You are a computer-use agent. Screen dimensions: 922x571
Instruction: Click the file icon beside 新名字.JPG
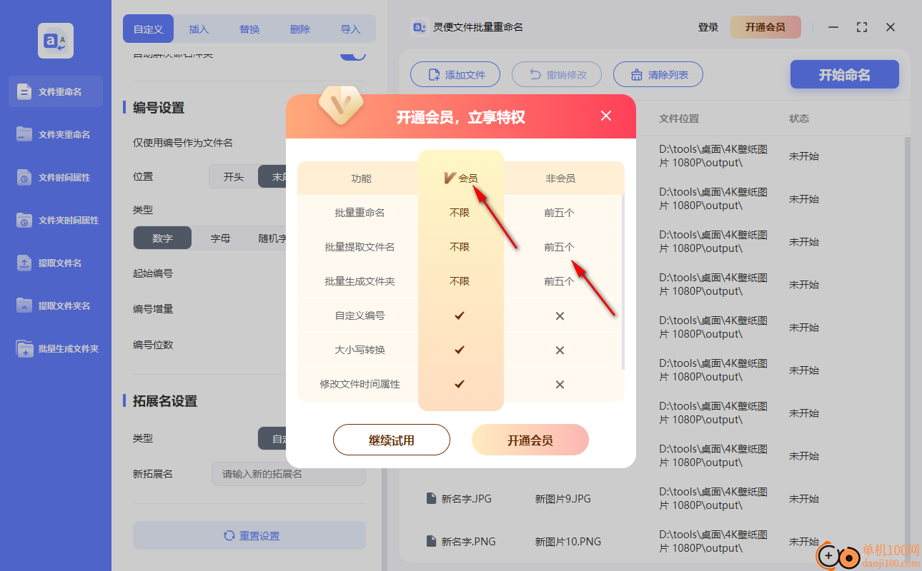(431, 498)
